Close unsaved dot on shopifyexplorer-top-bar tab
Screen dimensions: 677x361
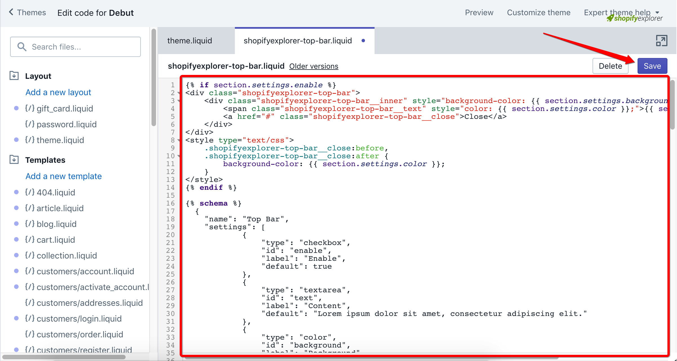coord(363,41)
